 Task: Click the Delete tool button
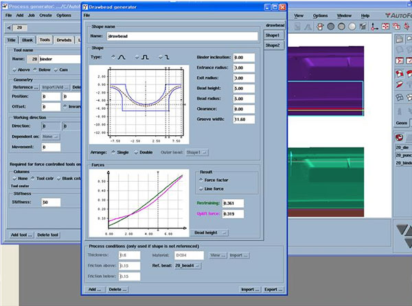point(47,235)
